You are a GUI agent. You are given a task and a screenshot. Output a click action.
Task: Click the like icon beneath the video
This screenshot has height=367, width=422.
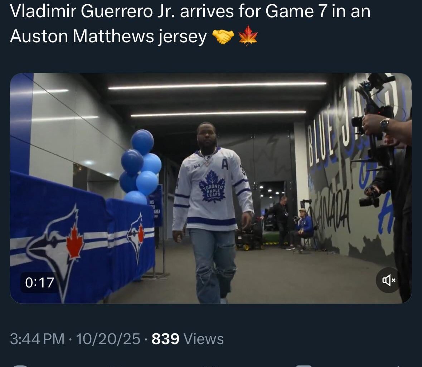(211, 365)
